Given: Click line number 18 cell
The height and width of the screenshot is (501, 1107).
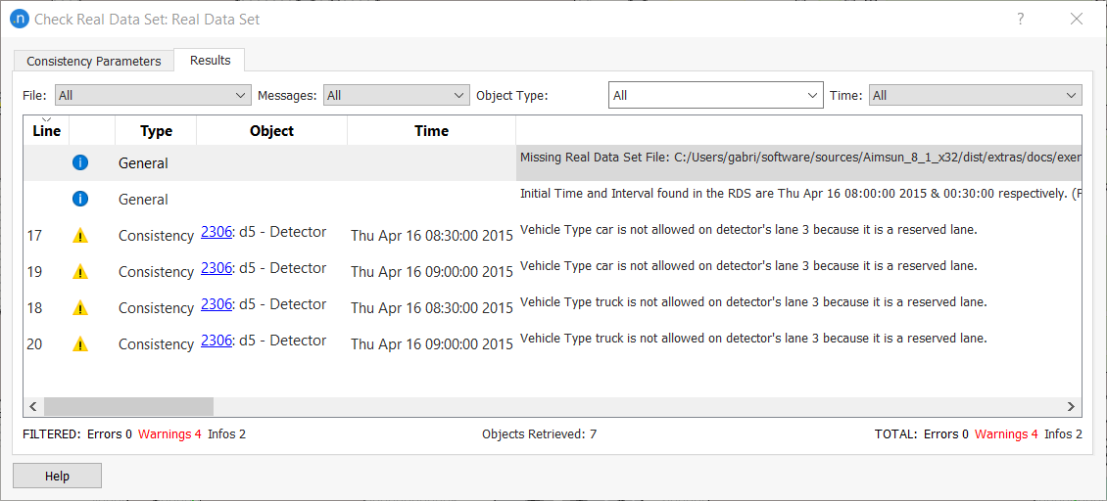Looking at the screenshot, I should [34, 307].
